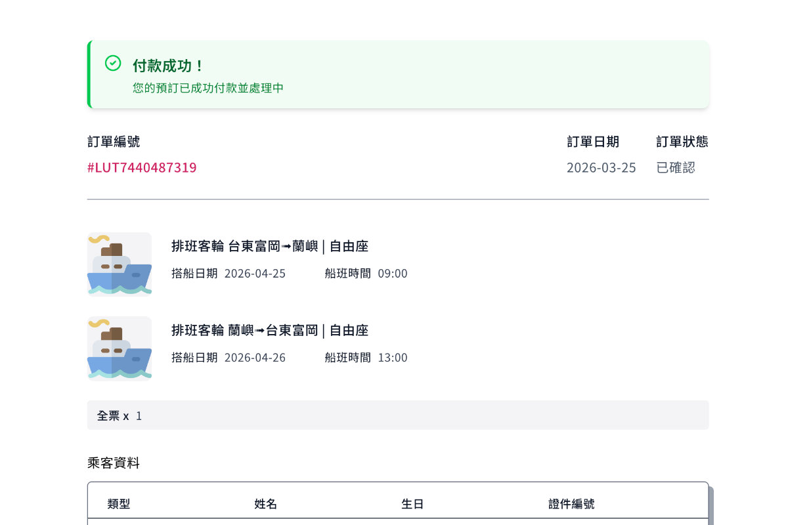Click the ferry icon for 蘭嶼➞台東富岡 trip

(x=119, y=348)
